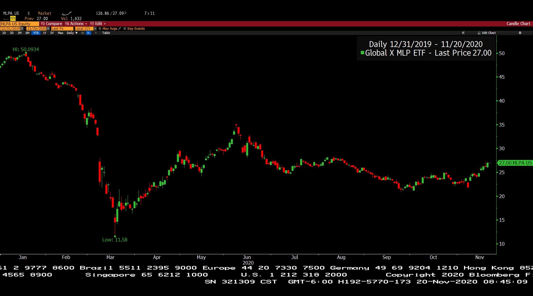Click the start date field 12/31/2019

coord(10,29)
